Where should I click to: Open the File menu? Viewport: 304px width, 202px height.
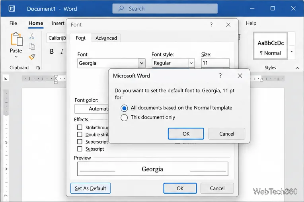13,23
